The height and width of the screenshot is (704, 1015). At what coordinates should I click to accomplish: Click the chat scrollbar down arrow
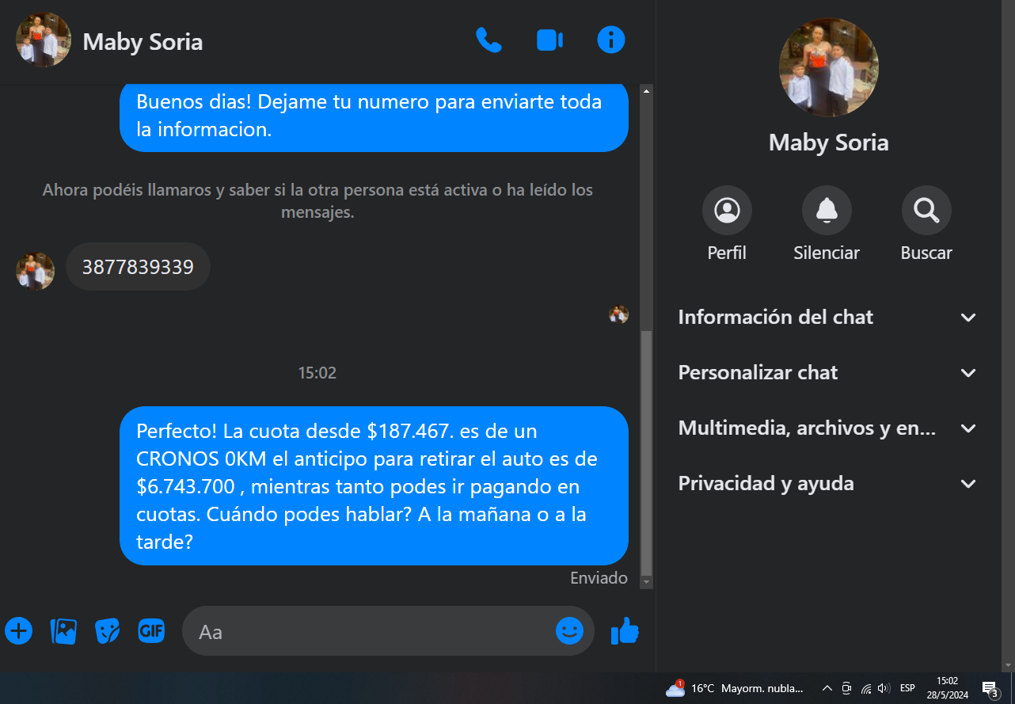click(x=647, y=582)
